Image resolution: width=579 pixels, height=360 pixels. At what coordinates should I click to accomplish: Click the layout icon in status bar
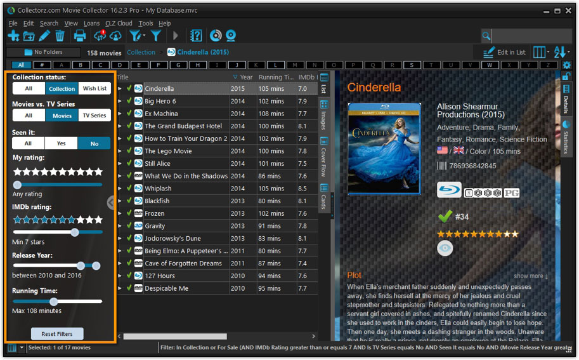coord(12,348)
